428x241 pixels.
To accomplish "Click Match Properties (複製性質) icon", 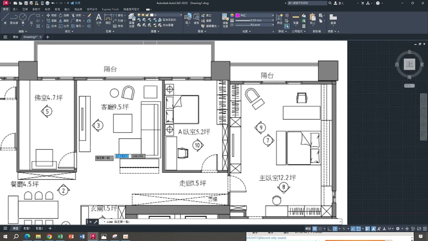I will tap(225, 20).
